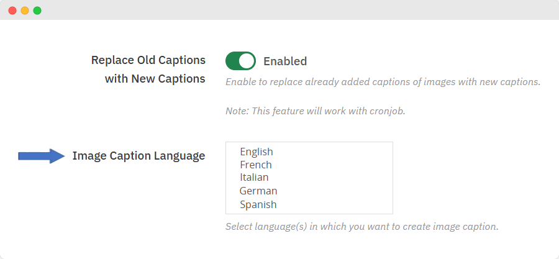Viewport: 559px width, 259px height.
Task: Click the white knob of the enabled switch
Action: (247, 61)
